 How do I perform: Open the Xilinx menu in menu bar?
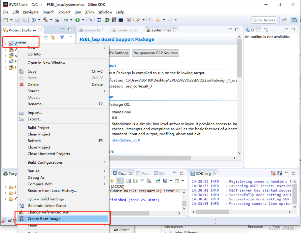click(x=90, y=12)
